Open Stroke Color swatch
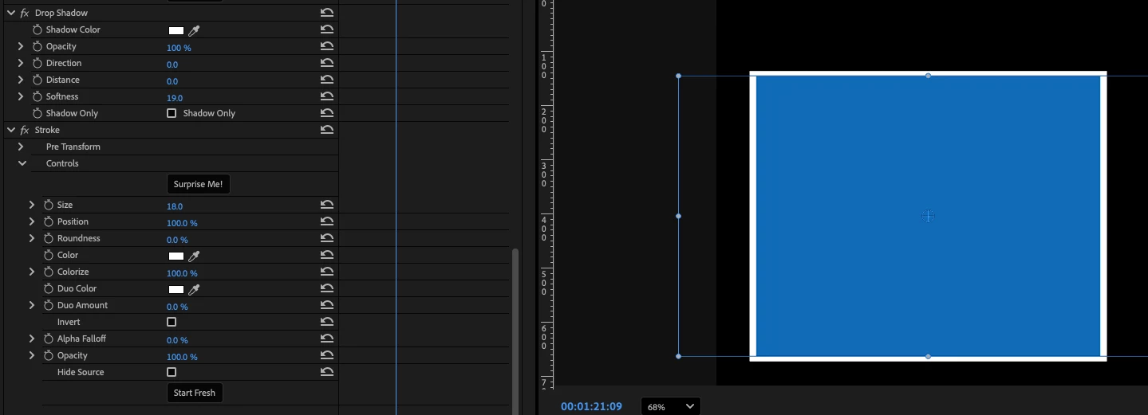The height and width of the screenshot is (415, 1148). [x=176, y=256]
